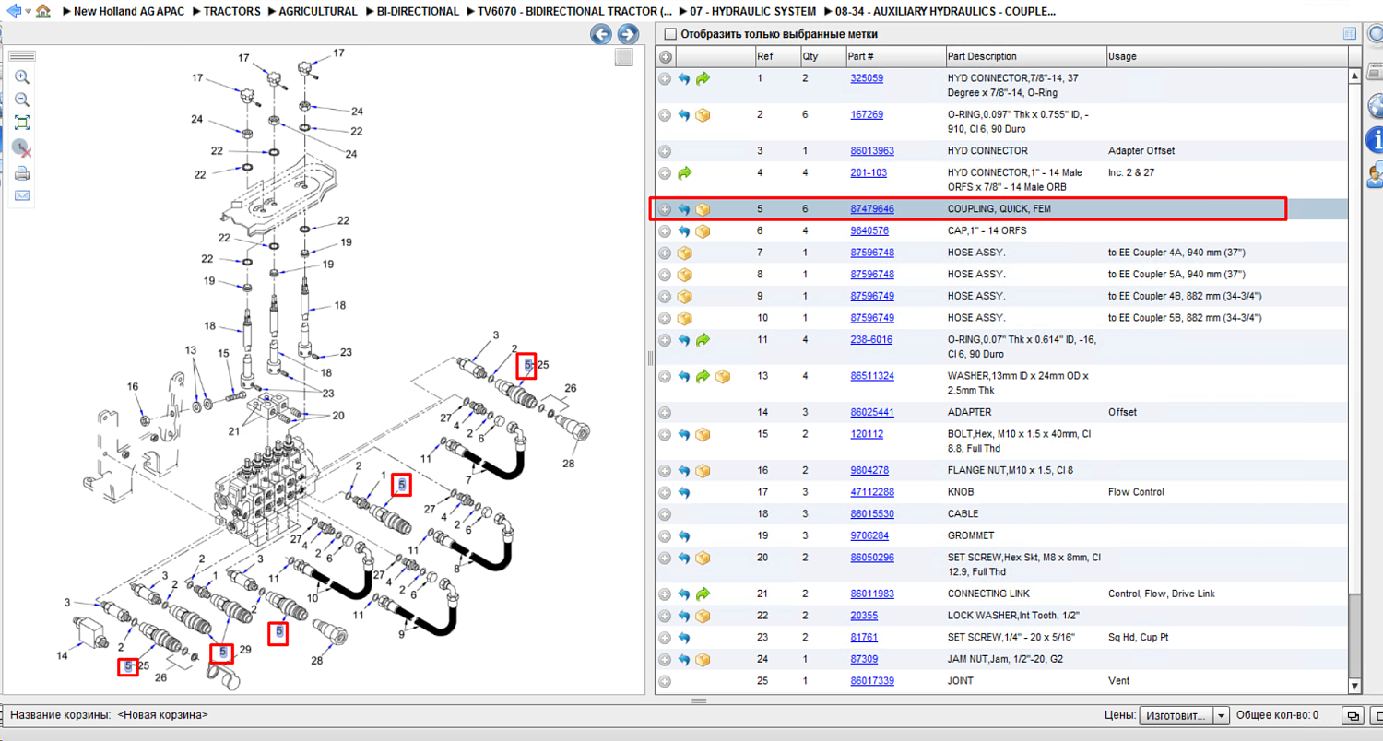Tick the show only selected marks checkbox
1383x741 pixels.
pyautogui.click(x=670, y=34)
